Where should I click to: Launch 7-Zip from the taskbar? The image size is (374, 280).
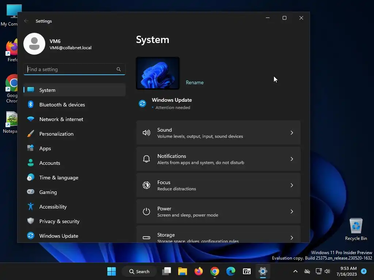tap(247, 271)
